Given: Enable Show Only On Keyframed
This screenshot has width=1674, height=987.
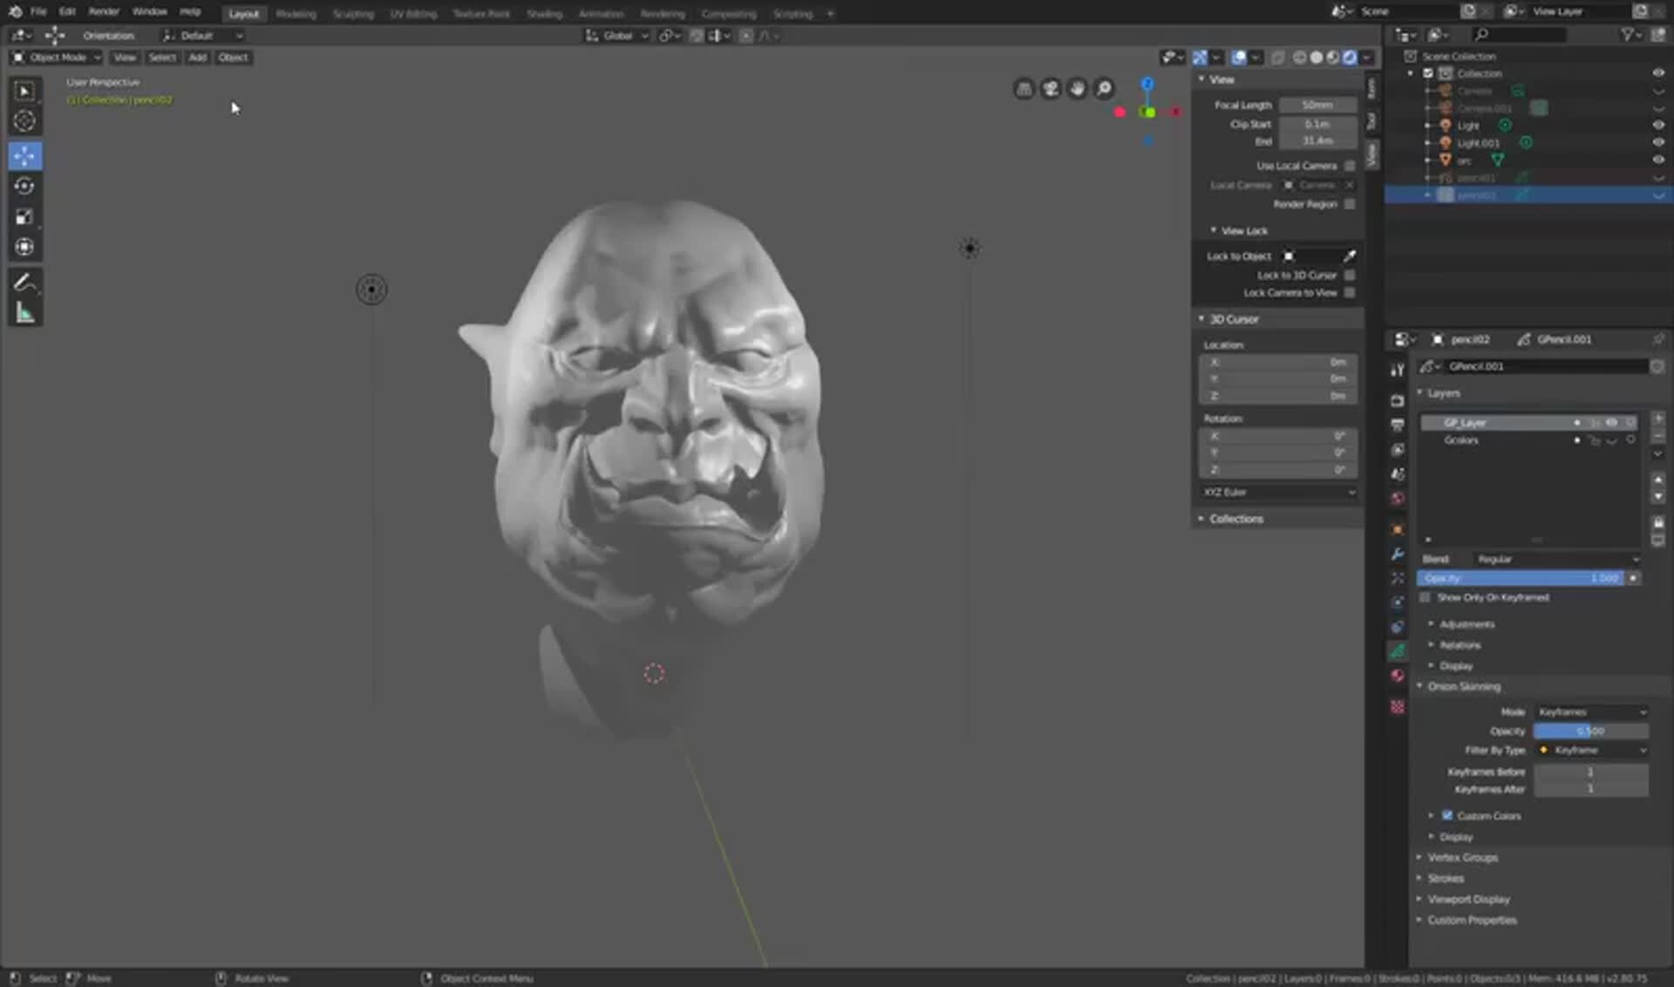Looking at the screenshot, I should tap(1425, 597).
